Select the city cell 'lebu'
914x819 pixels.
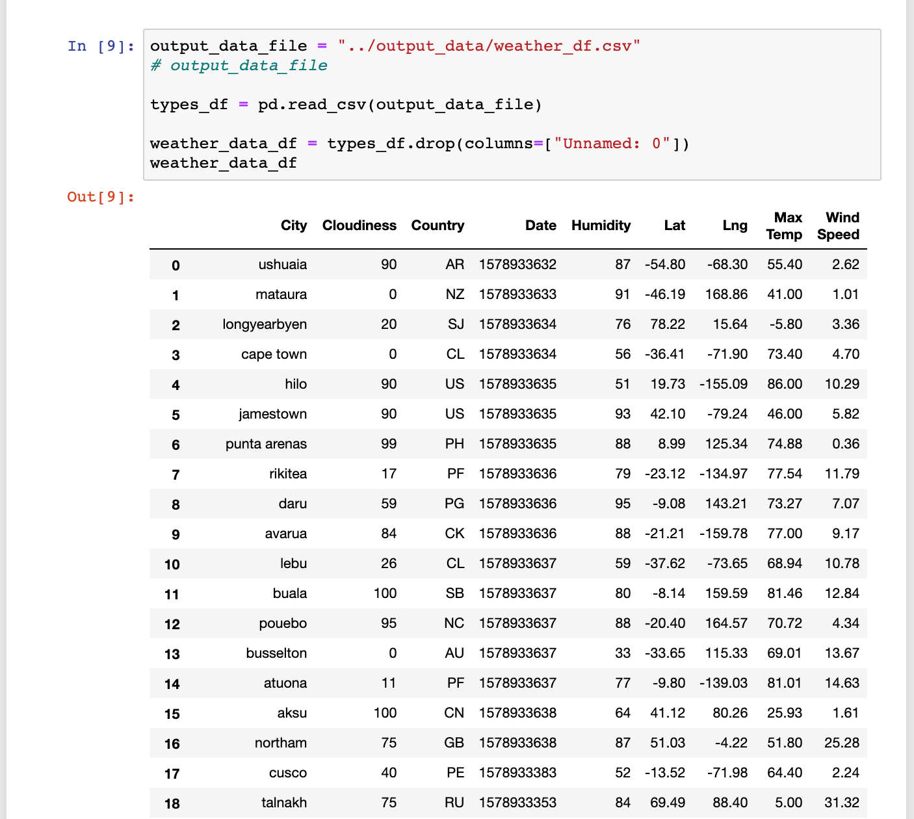pos(294,564)
